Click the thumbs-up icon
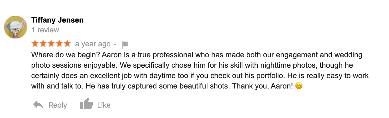This screenshot has width=389, height=118. pos(86,105)
